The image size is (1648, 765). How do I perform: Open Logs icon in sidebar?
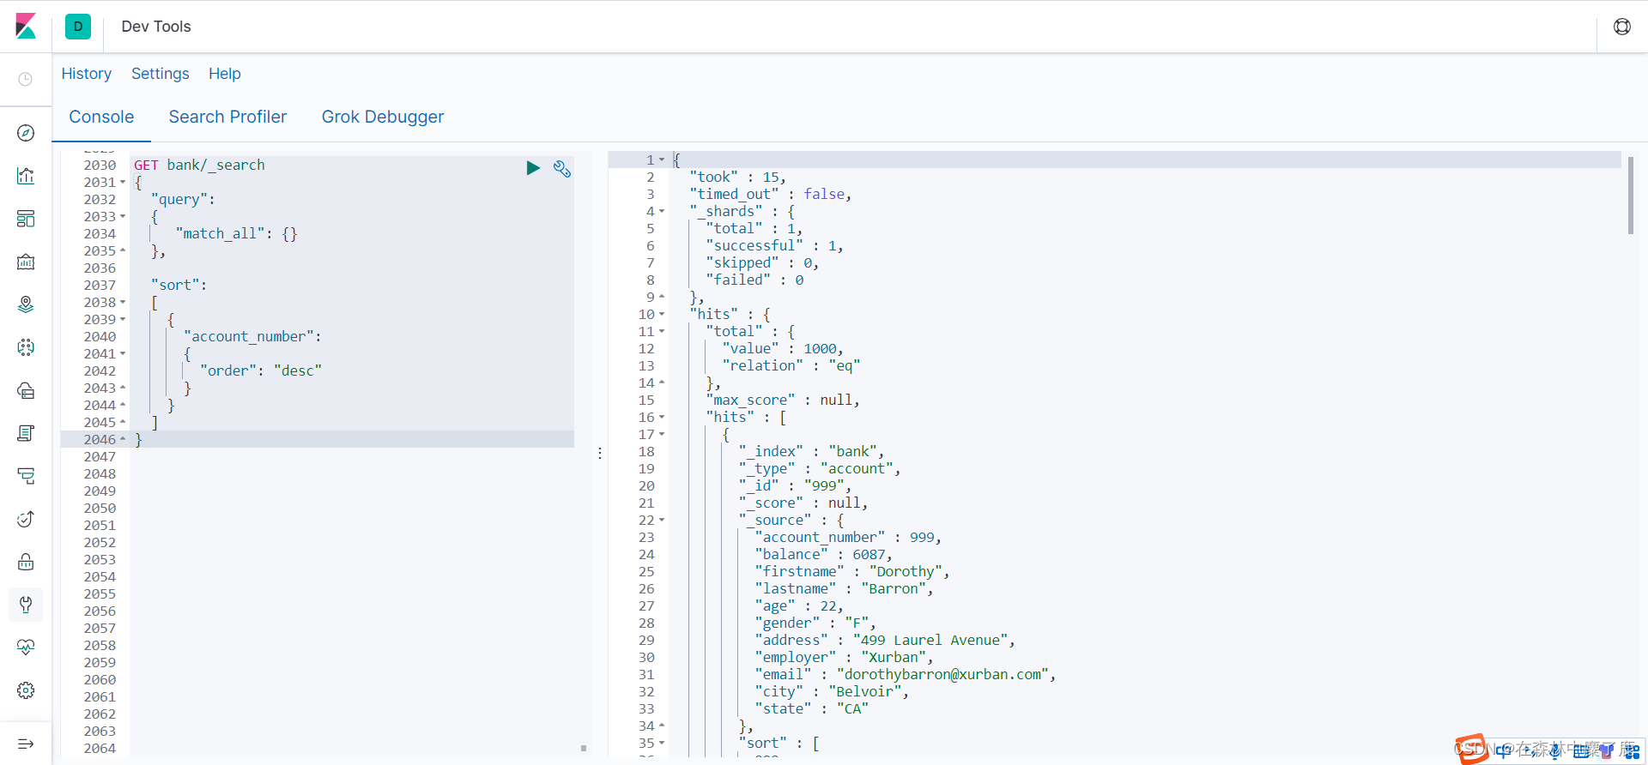point(26,433)
